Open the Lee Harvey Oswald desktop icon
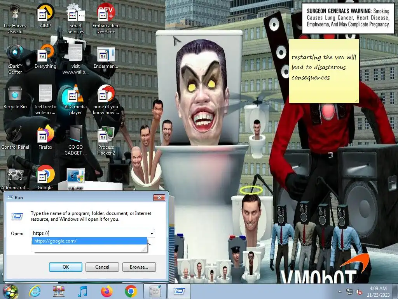This screenshot has width=398, height=299. (x=15, y=18)
